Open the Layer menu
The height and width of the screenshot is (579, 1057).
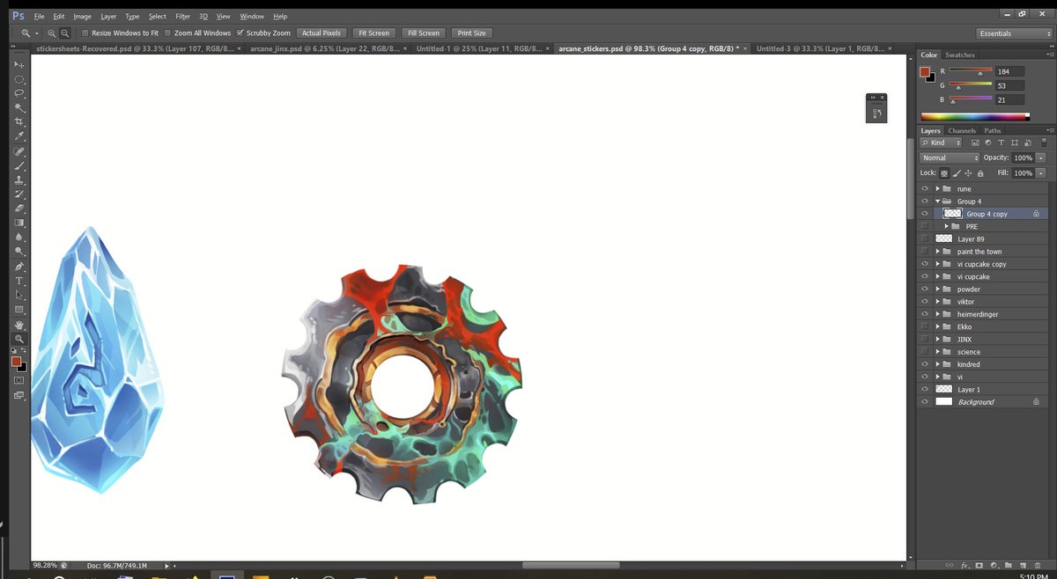coord(108,16)
